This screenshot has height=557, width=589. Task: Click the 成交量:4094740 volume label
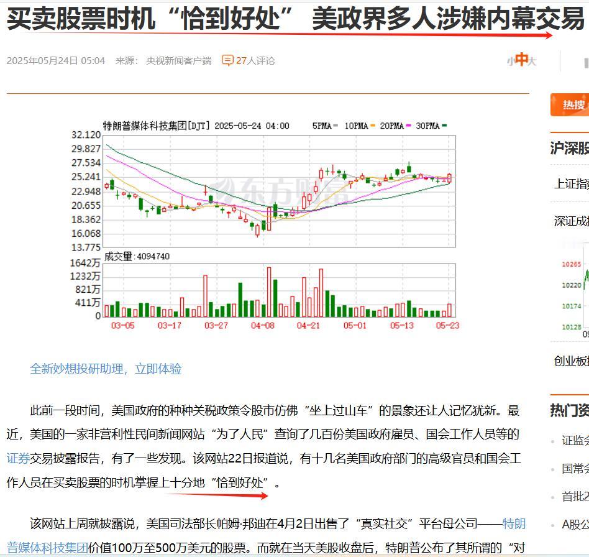coord(137,256)
